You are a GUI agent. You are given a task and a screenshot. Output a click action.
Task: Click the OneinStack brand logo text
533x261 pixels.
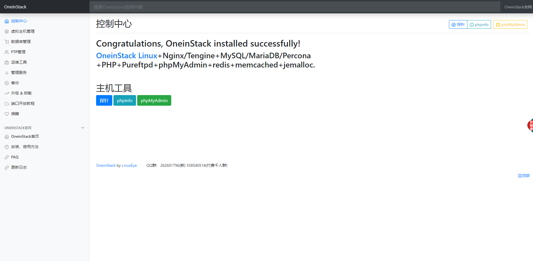point(15,7)
